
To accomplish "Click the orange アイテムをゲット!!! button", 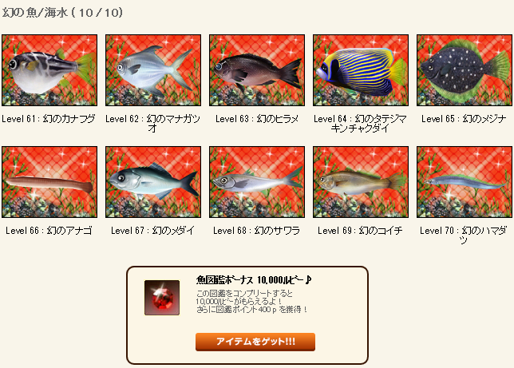I will [x=255, y=342].
